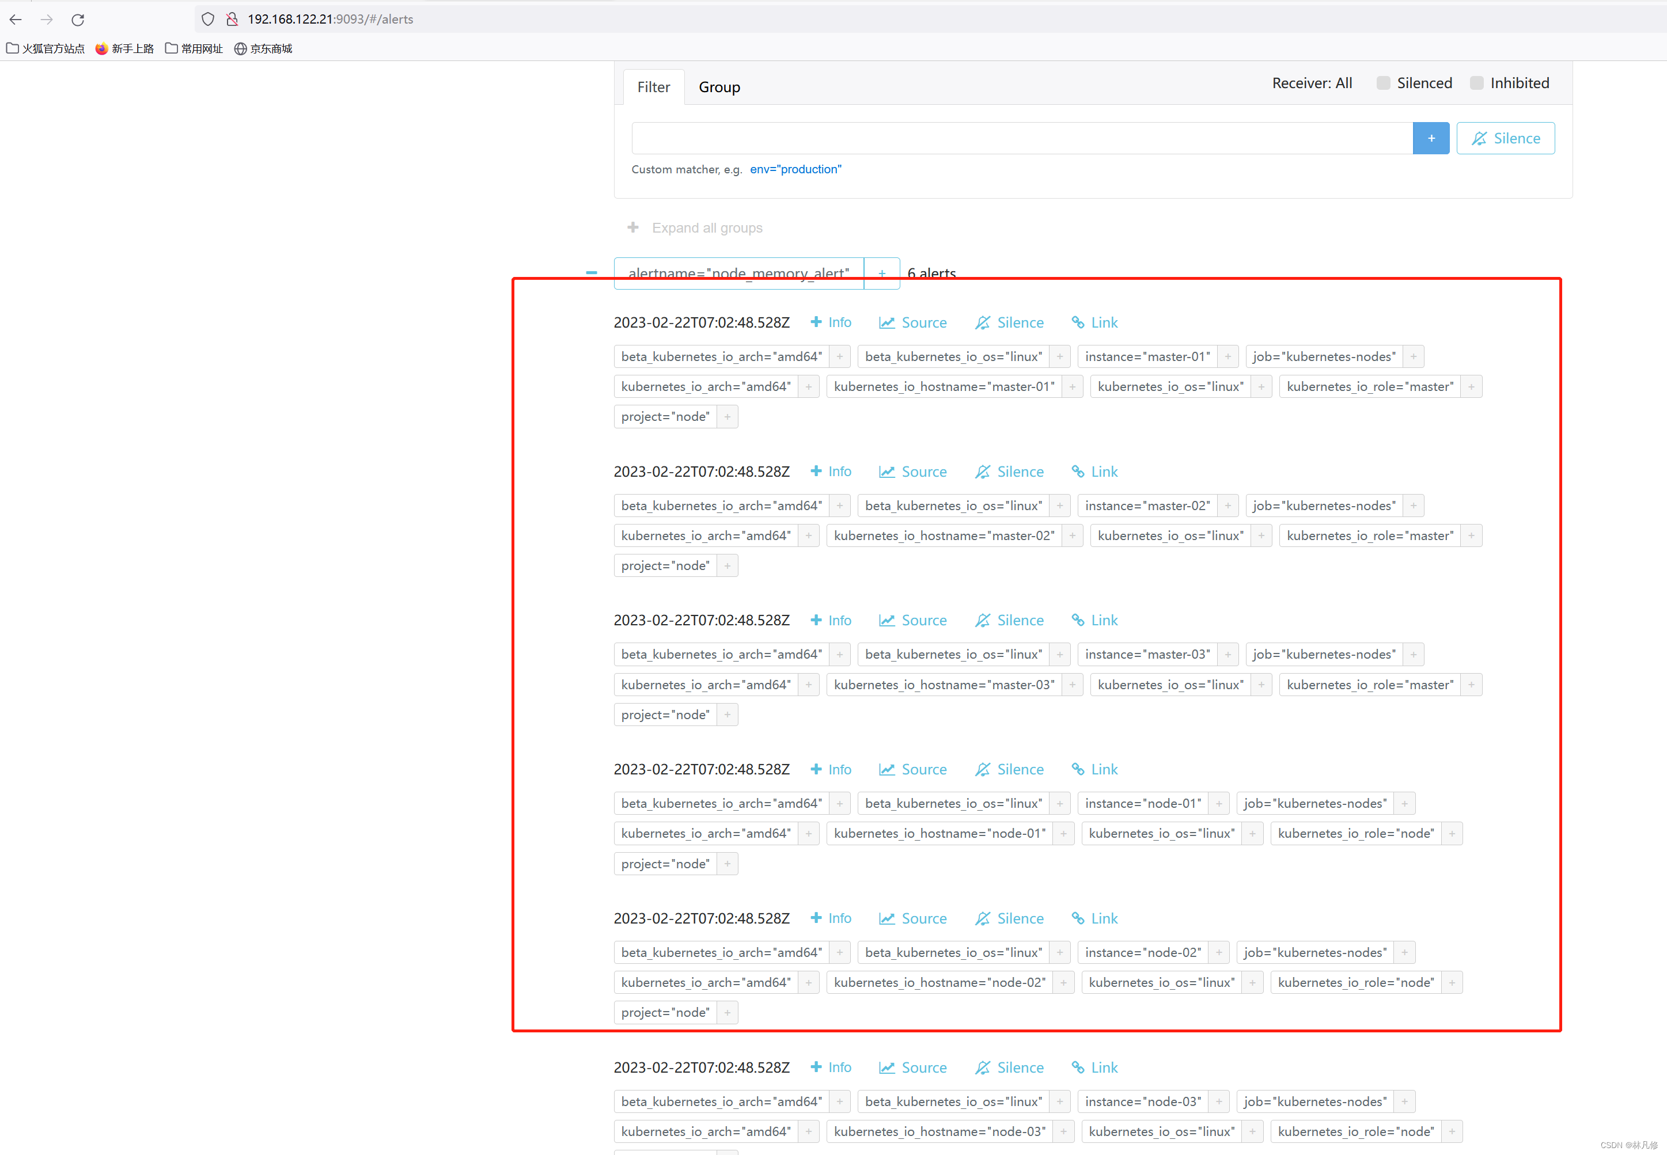Add kubernetes_io_hostname="node-03" label to filter
The width and height of the screenshot is (1667, 1155).
tap(1063, 1133)
